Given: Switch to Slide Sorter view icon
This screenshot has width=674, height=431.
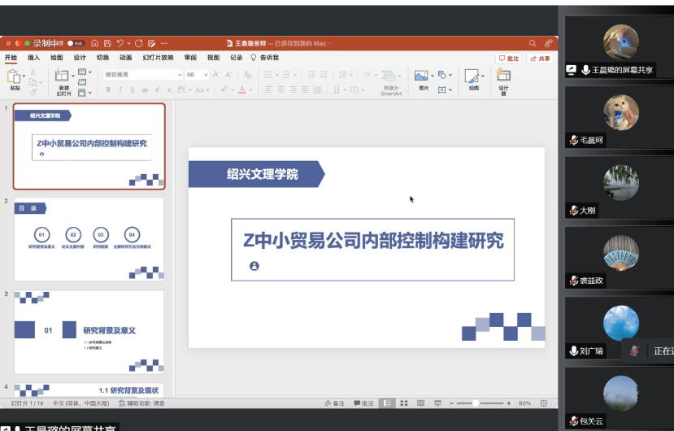Looking at the screenshot, I should coord(403,403).
